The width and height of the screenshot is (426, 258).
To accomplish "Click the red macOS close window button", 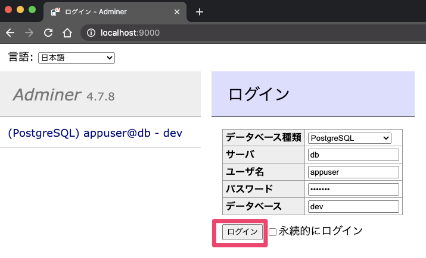I will [8, 10].
